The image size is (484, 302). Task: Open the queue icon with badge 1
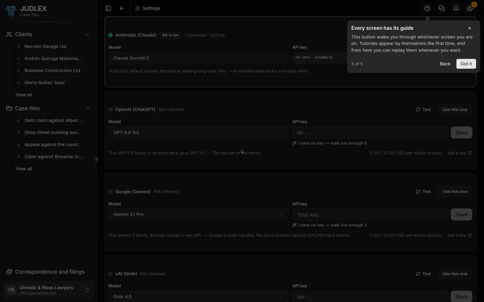tap(470, 8)
